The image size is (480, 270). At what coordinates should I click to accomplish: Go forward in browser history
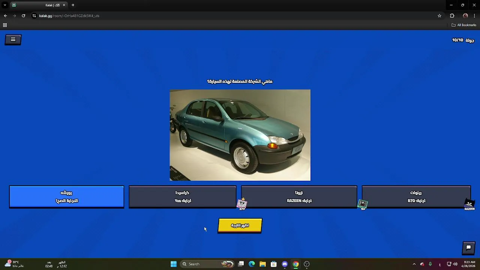(14, 16)
